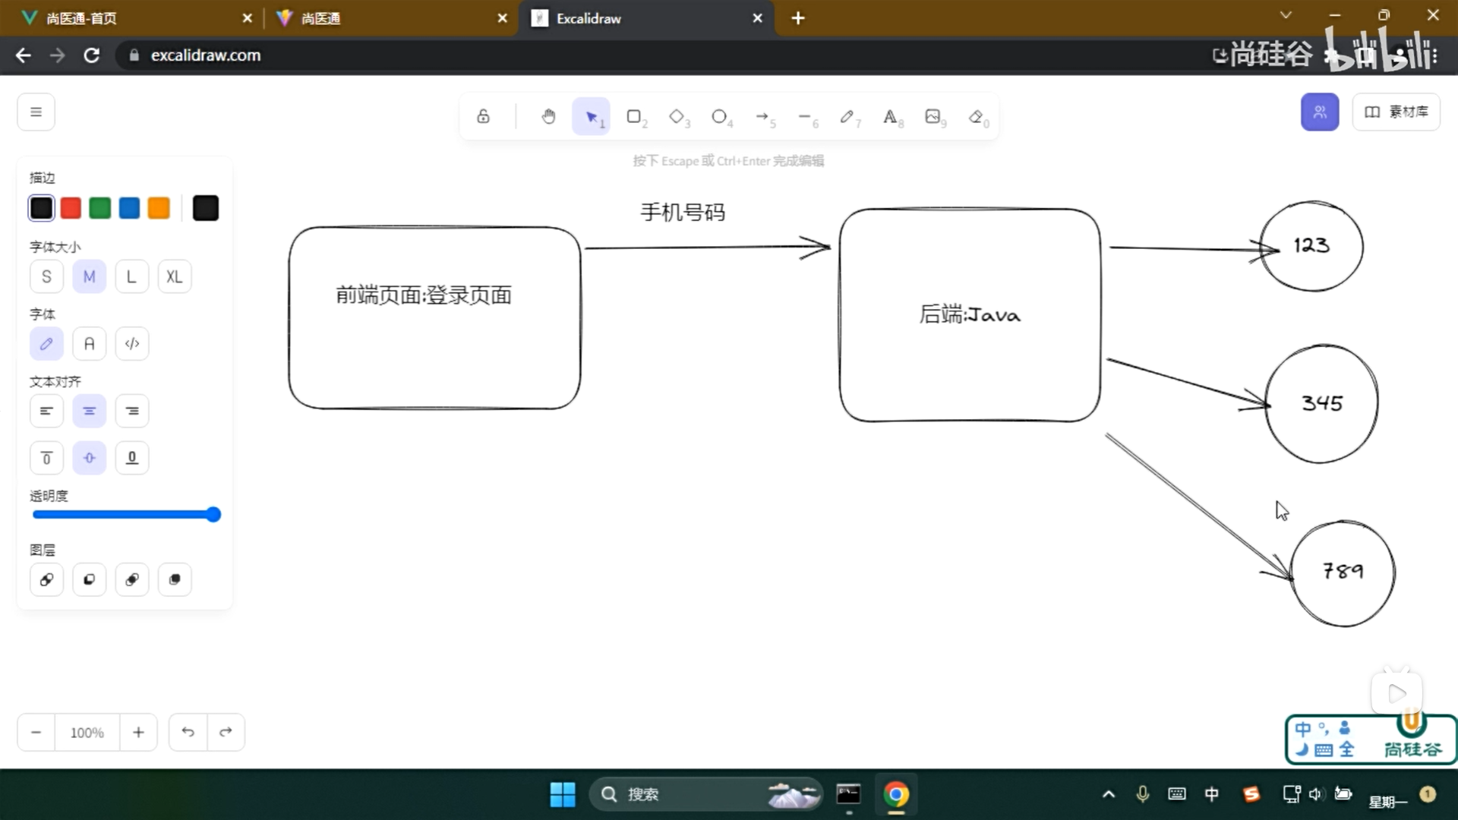Viewport: 1458px width, 820px height.
Task: Select the red stroke color swatch
Action: tap(71, 207)
